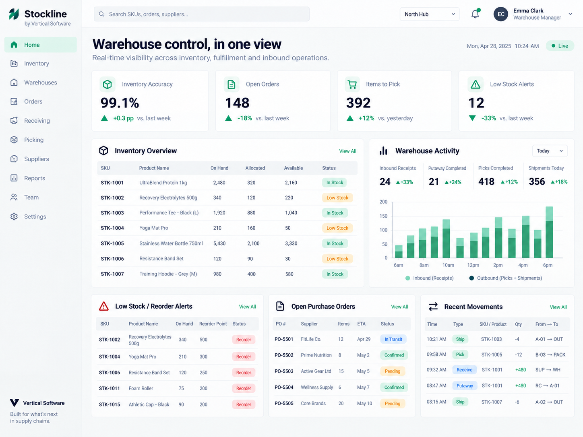
Task: Open the notifications bell
Action: (x=475, y=14)
